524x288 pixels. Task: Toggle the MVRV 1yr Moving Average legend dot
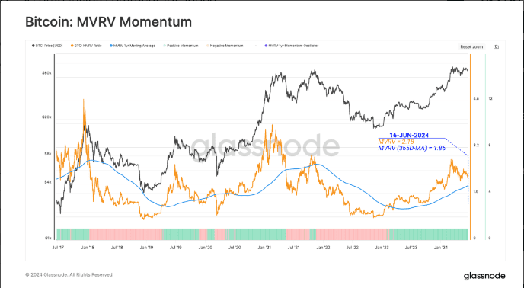point(111,46)
